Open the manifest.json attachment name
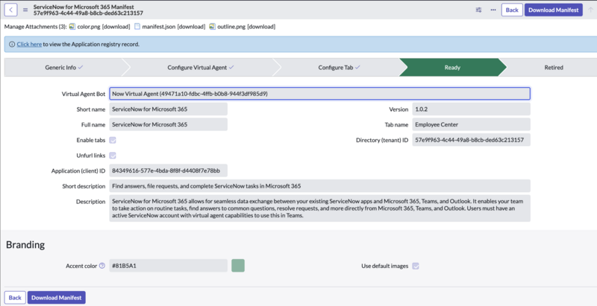This screenshot has height=306, width=597. (159, 27)
